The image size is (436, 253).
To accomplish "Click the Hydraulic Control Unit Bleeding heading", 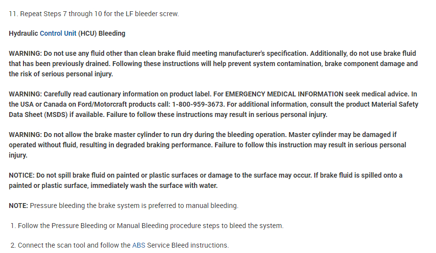I will click(x=67, y=33).
